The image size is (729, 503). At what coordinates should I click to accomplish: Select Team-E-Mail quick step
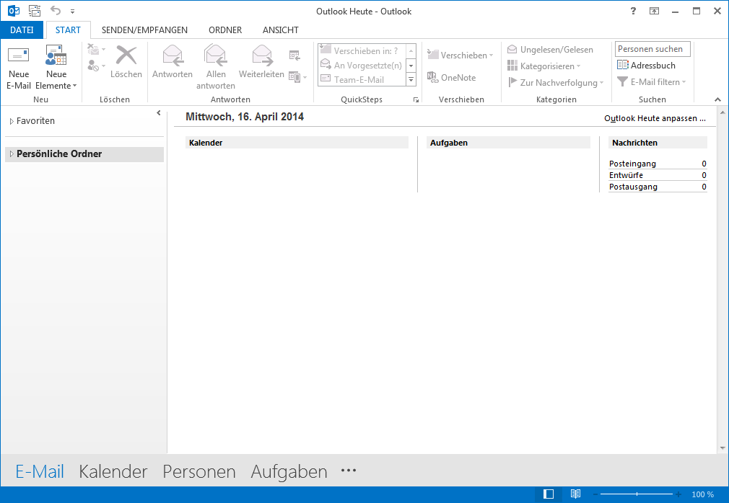(361, 80)
